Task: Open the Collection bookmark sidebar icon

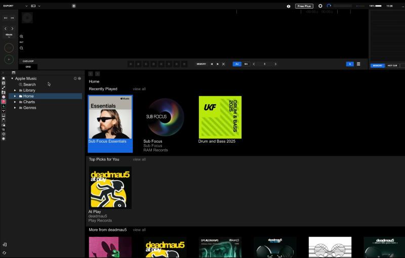Action: tap(4, 78)
